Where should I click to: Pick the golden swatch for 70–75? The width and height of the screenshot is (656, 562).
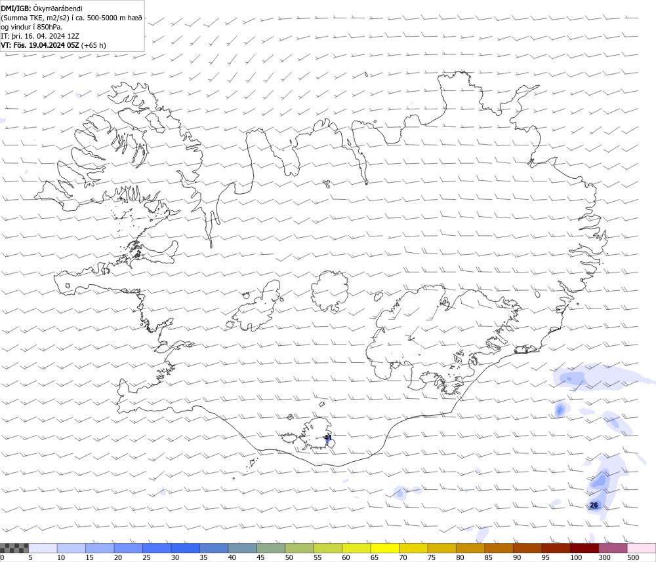[413, 548]
